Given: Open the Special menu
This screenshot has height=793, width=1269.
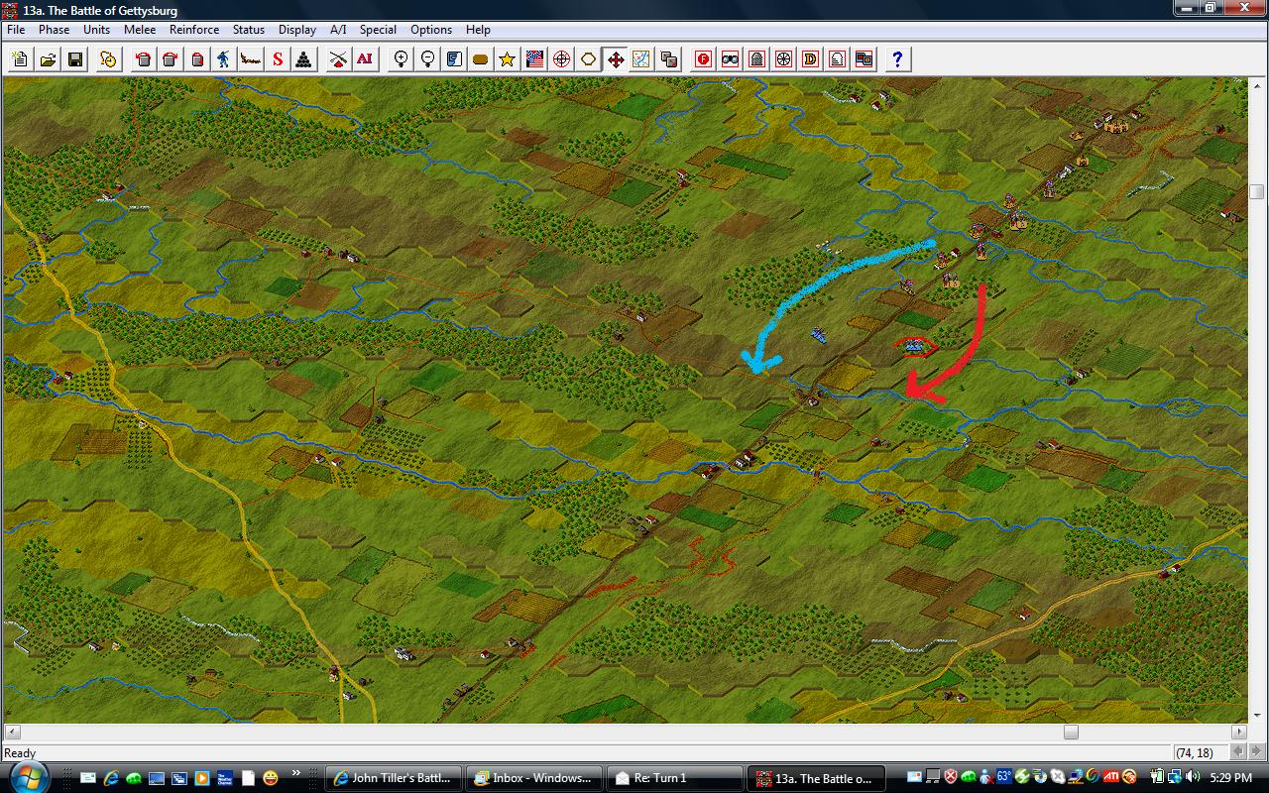Looking at the screenshot, I should [x=378, y=30].
